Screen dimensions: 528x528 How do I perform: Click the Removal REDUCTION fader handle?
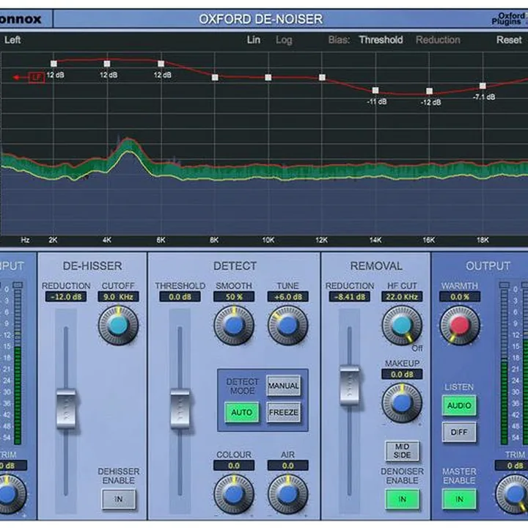click(x=350, y=385)
